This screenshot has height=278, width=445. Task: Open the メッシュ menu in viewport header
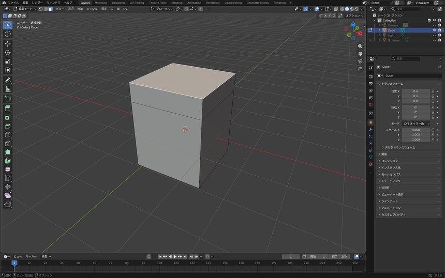(x=92, y=9)
